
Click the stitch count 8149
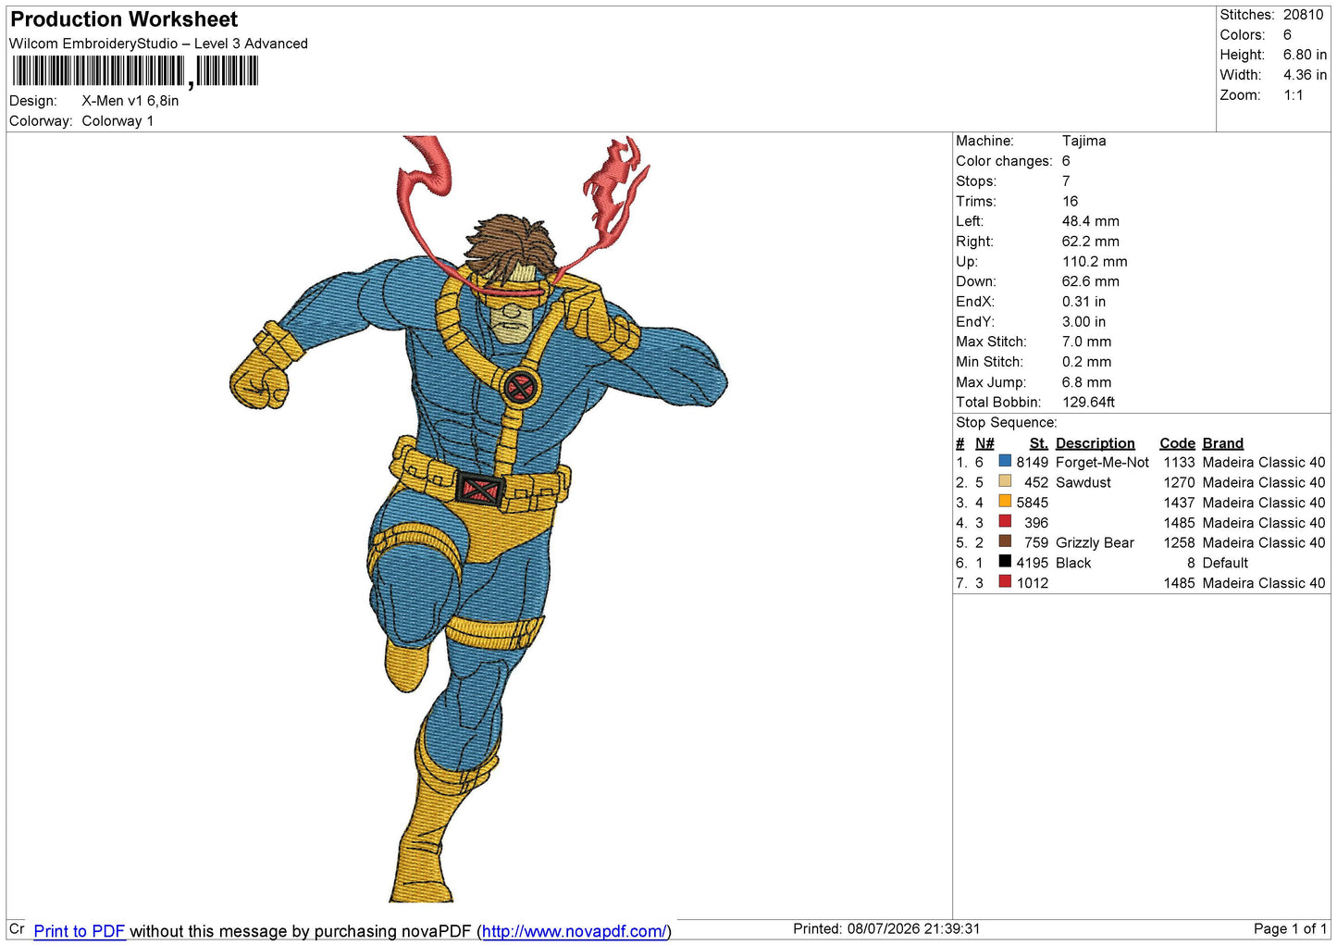tap(1033, 463)
